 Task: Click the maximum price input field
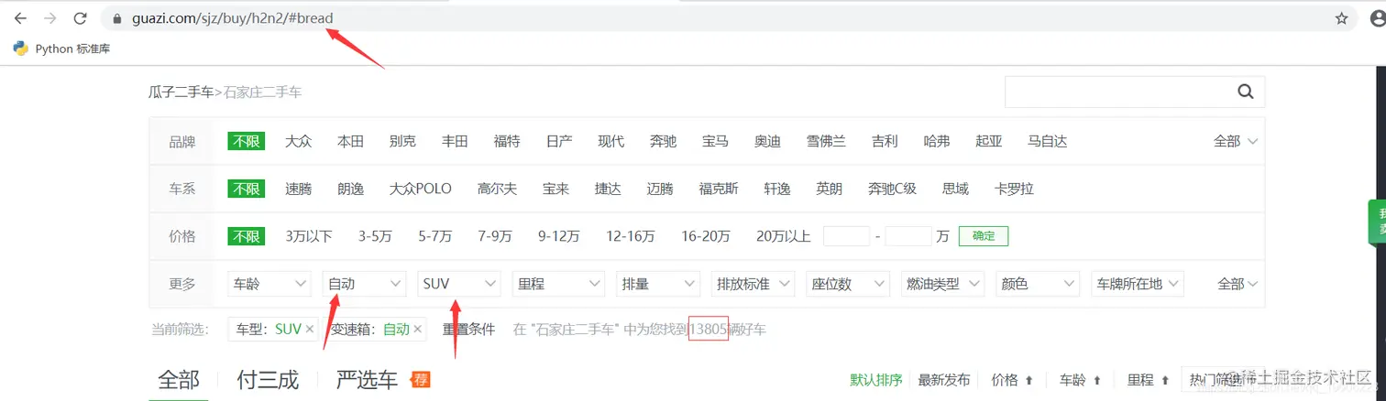[x=908, y=236]
